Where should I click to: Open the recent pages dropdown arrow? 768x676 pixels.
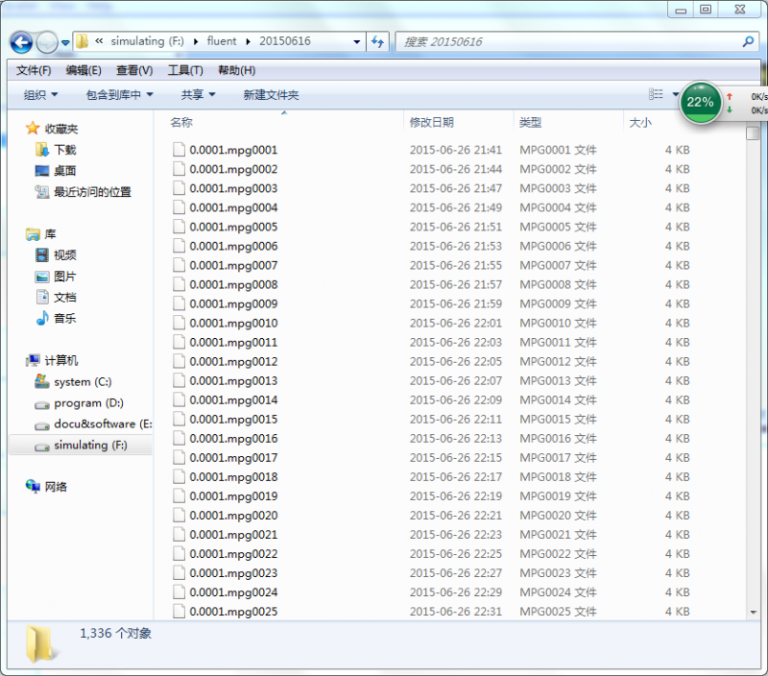pyautogui.click(x=65, y=43)
